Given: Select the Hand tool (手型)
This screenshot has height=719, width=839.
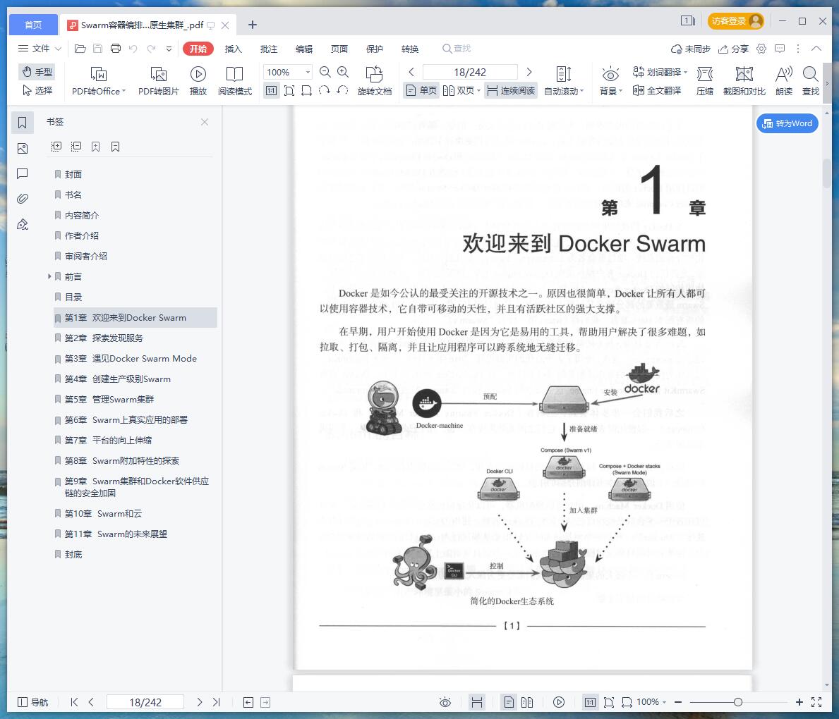Looking at the screenshot, I should click(37, 72).
